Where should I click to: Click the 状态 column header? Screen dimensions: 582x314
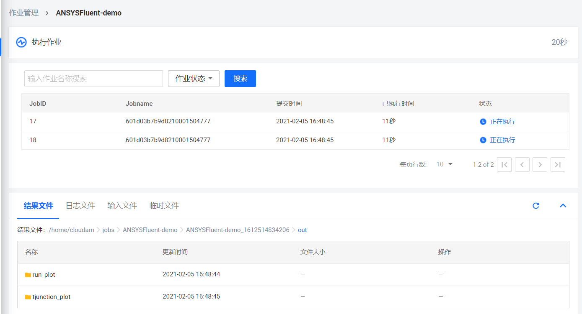click(x=485, y=104)
